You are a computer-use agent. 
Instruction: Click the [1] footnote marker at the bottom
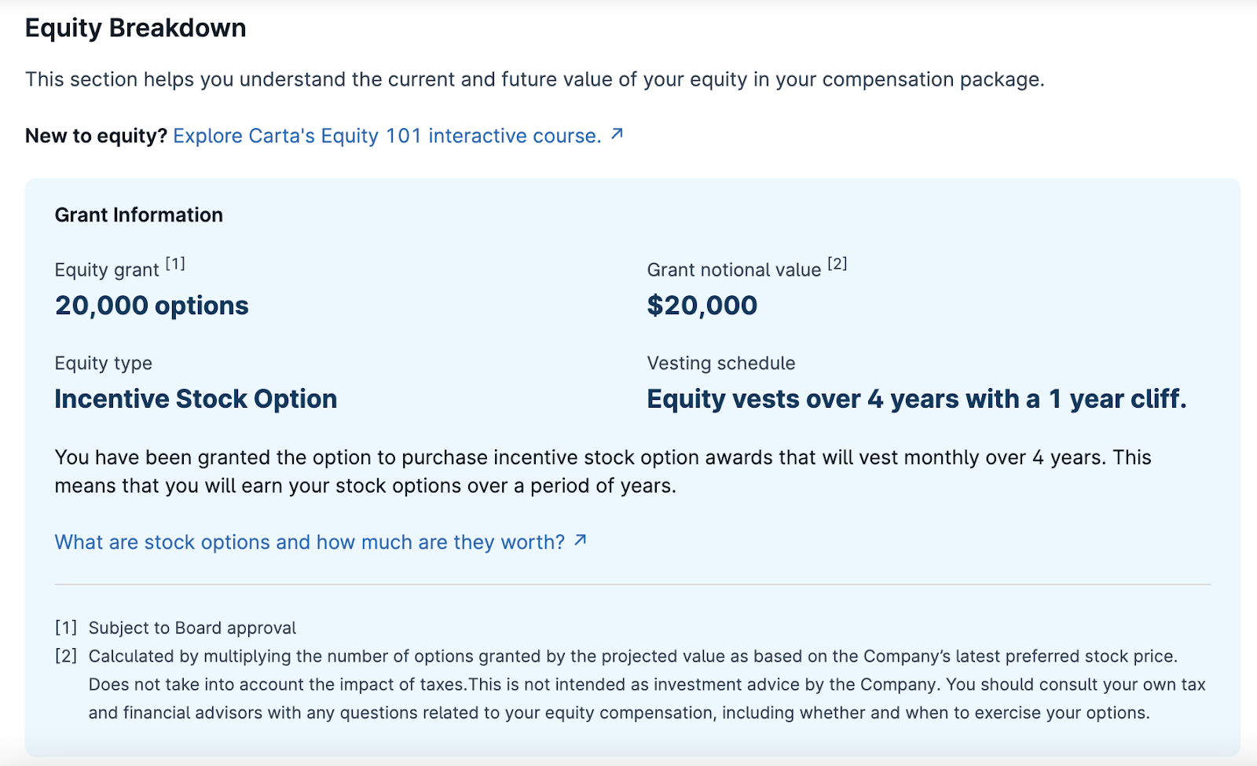65,627
